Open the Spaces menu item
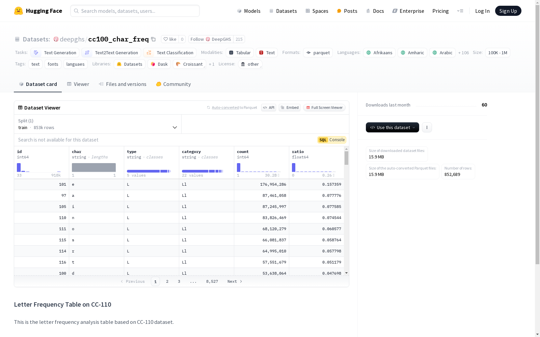This screenshot has width=540, height=337. [317, 11]
